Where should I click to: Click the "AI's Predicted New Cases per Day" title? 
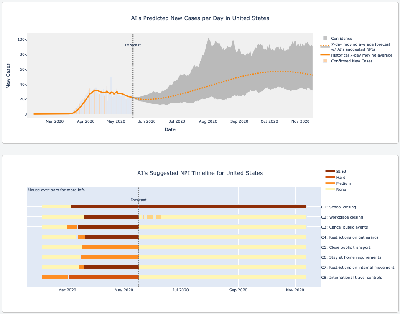tap(200, 18)
